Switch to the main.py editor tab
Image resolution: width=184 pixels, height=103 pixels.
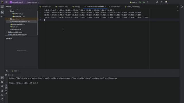[x=76, y=7]
